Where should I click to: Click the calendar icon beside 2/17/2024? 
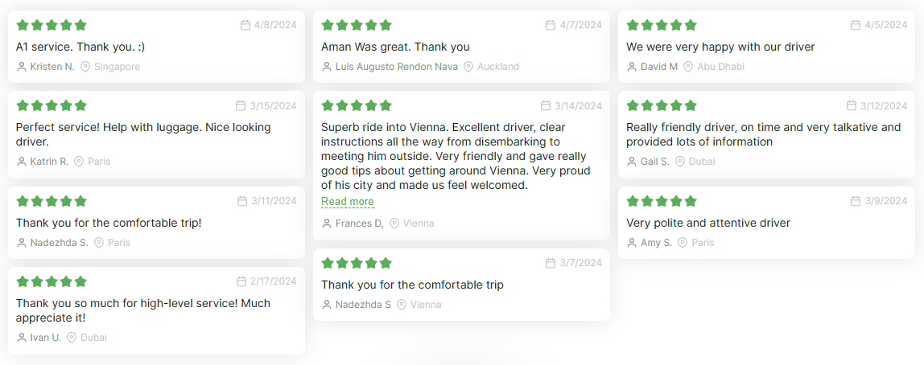tap(241, 281)
